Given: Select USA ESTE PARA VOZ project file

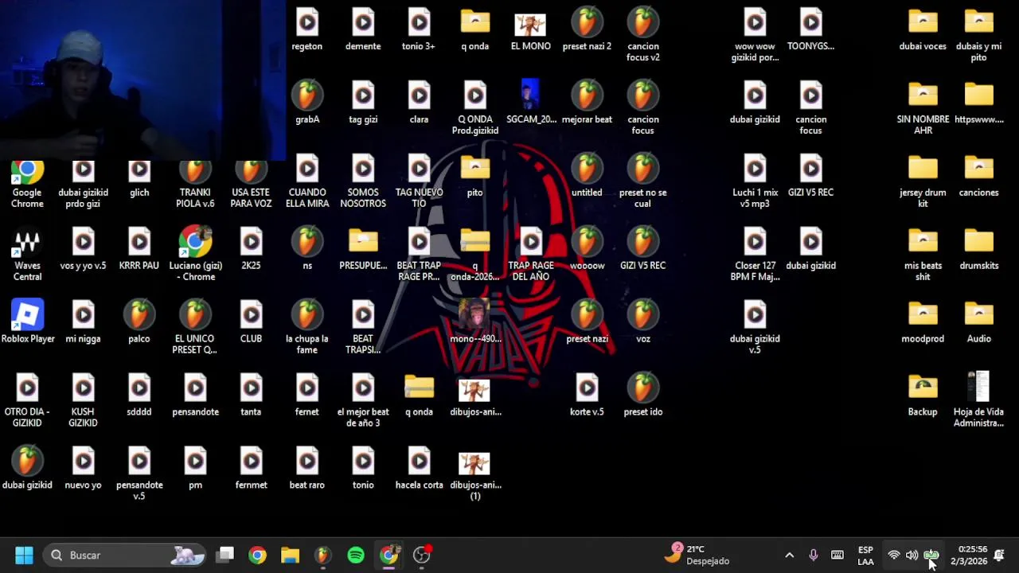Looking at the screenshot, I should pyautogui.click(x=251, y=184).
